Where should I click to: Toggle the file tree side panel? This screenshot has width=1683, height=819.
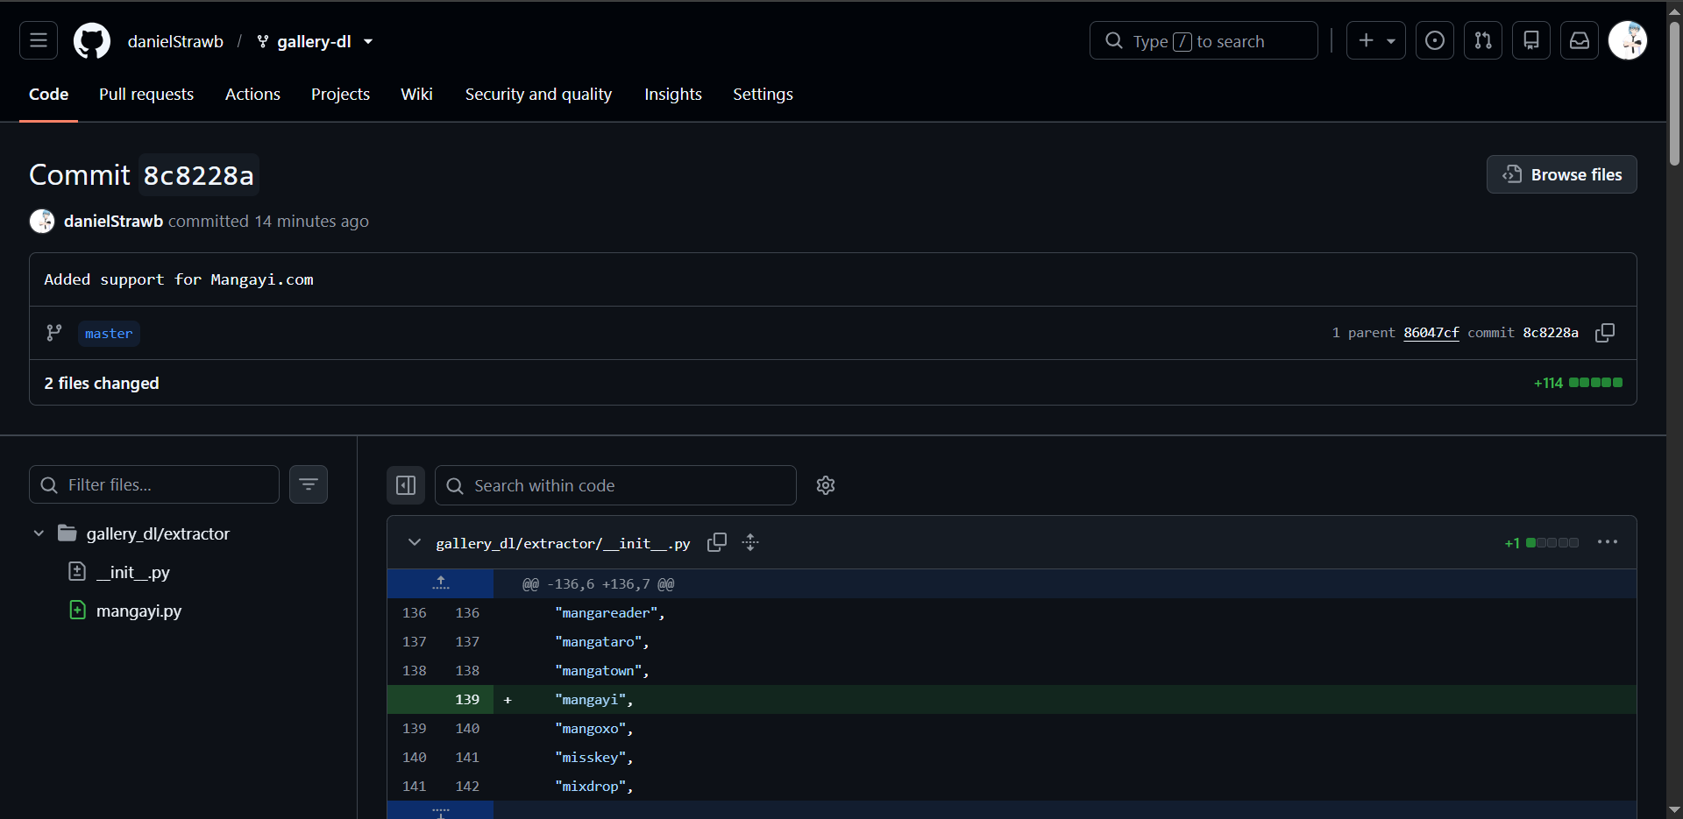(406, 485)
